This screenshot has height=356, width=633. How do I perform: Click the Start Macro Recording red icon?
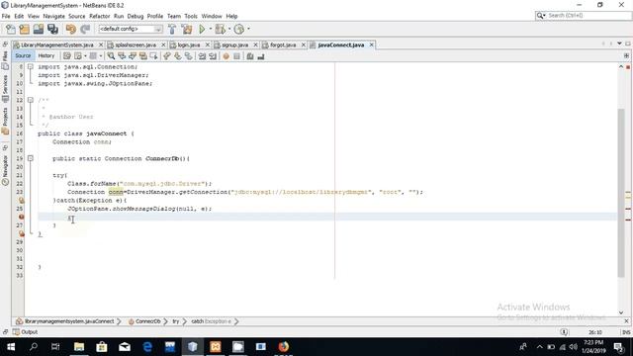226,56
